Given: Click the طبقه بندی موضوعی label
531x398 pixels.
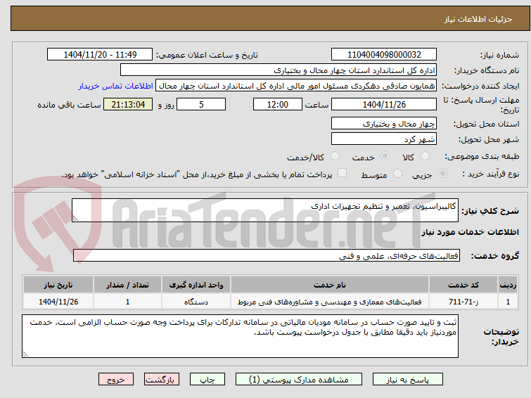Looking at the screenshot, I should click(x=482, y=156).
